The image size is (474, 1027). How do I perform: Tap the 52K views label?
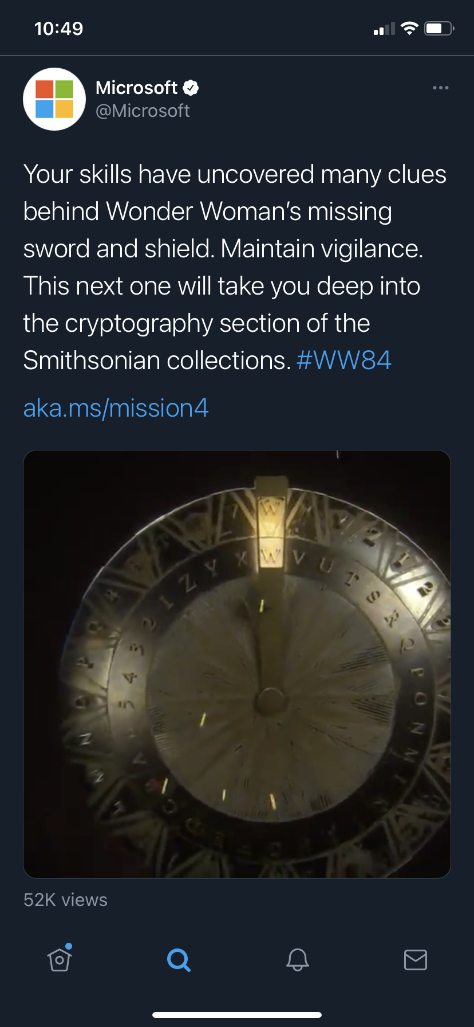click(65, 900)
